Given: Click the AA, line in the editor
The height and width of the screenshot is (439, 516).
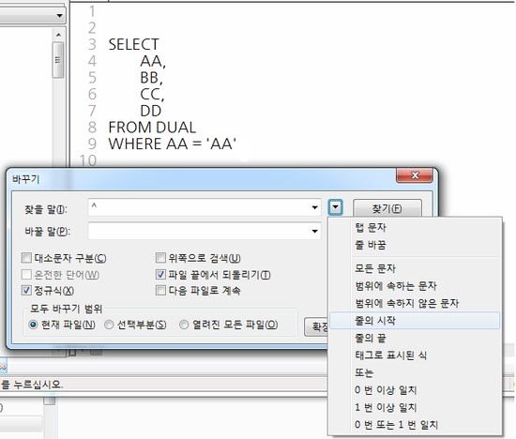Looking at the screenshot, I should [153, 61].
